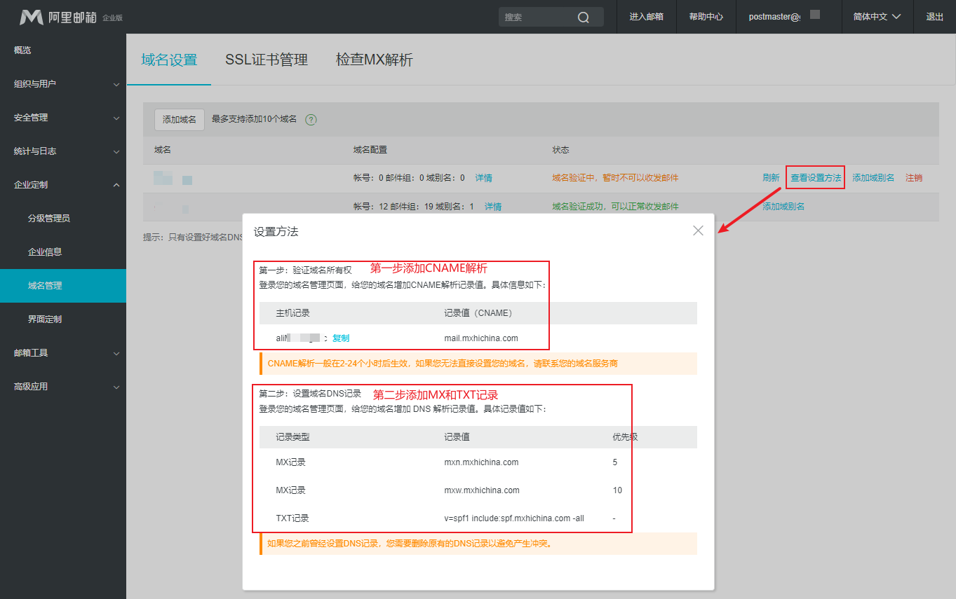
Task: Click 退出 to log out
Action: [x=935, y=17]
